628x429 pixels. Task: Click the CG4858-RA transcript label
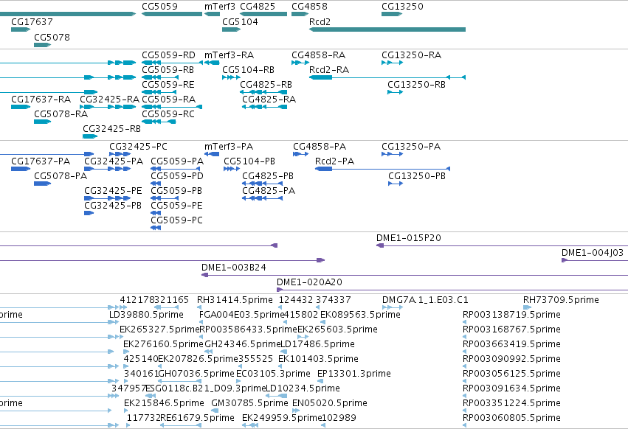318,55
